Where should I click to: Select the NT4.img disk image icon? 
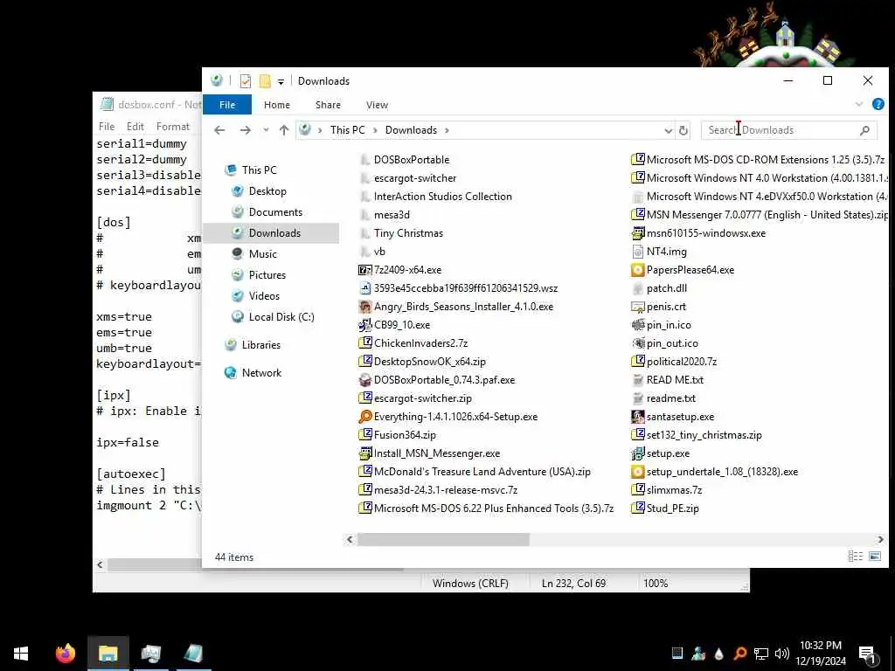pyautogui.click(x=637, y=252)
